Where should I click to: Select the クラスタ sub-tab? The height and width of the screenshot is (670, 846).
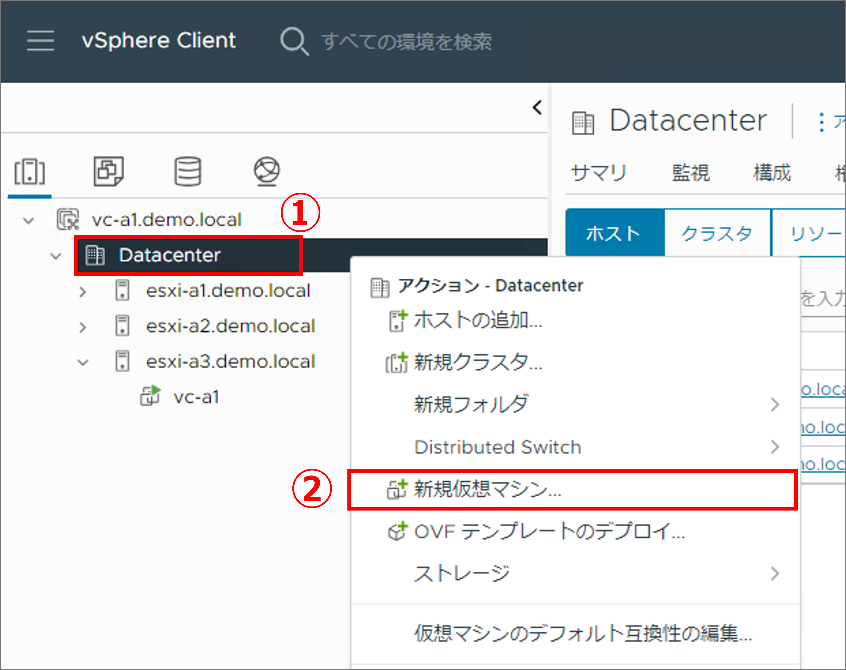point(717,233)
